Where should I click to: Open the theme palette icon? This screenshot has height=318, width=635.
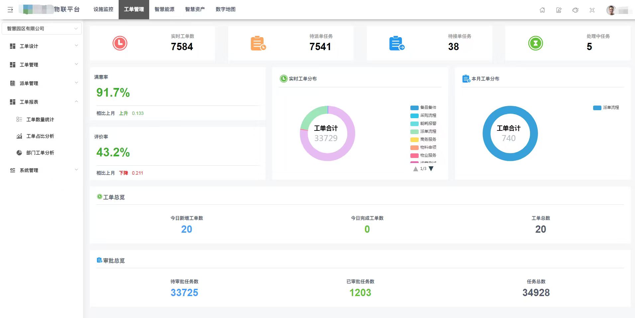coord(576,10)
